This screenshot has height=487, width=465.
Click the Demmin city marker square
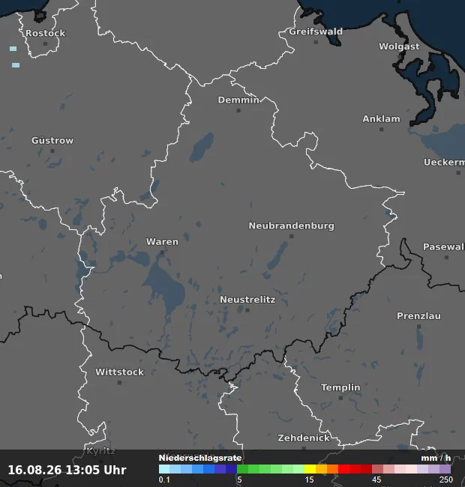[x=238, y=111]
